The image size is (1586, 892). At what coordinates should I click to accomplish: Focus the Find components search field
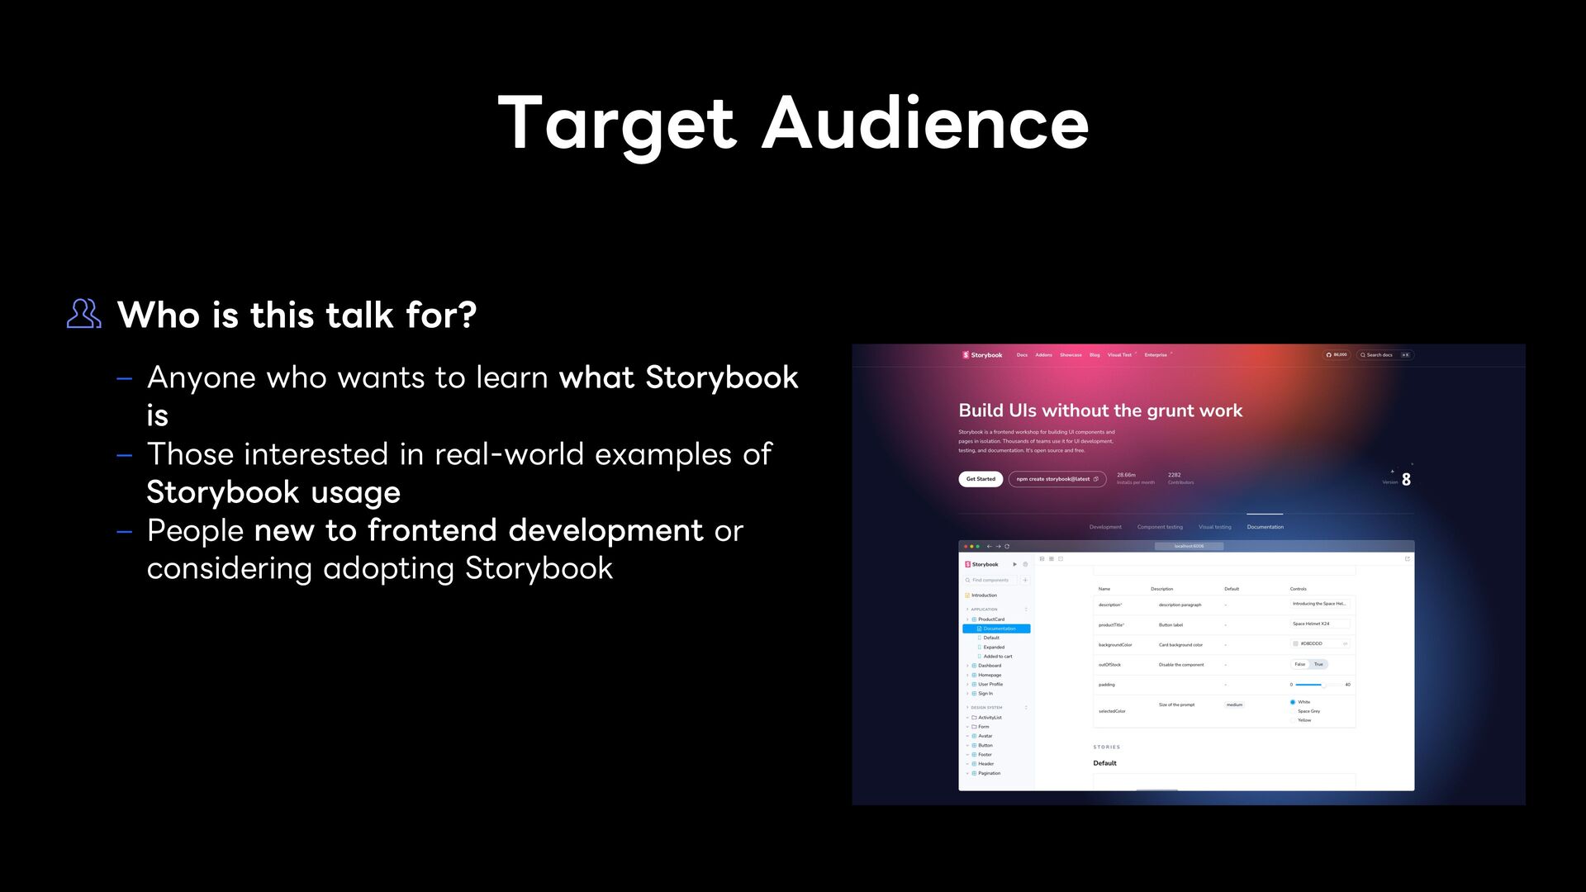[991, 580]
